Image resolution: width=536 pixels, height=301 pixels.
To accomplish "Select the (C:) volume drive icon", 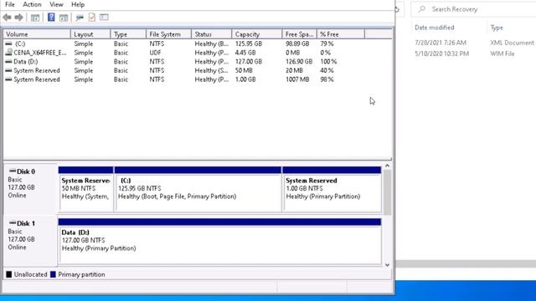I will pos(8,43).
